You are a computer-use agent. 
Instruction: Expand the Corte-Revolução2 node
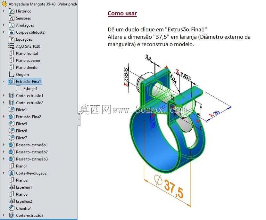pos(4,173)
